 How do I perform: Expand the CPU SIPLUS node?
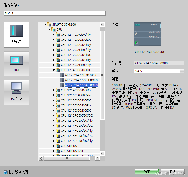pos(54,146)
